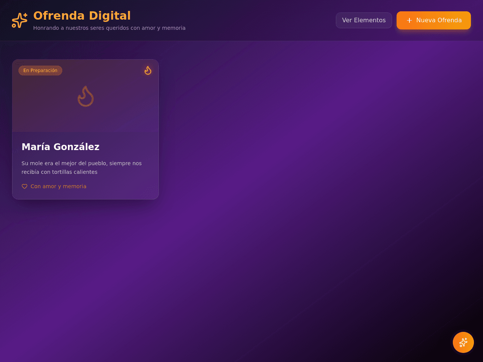The width and height of the screenshot is (483, 362).
Task: Click the word Elementos in header button
Action: (x=370, y=20)
